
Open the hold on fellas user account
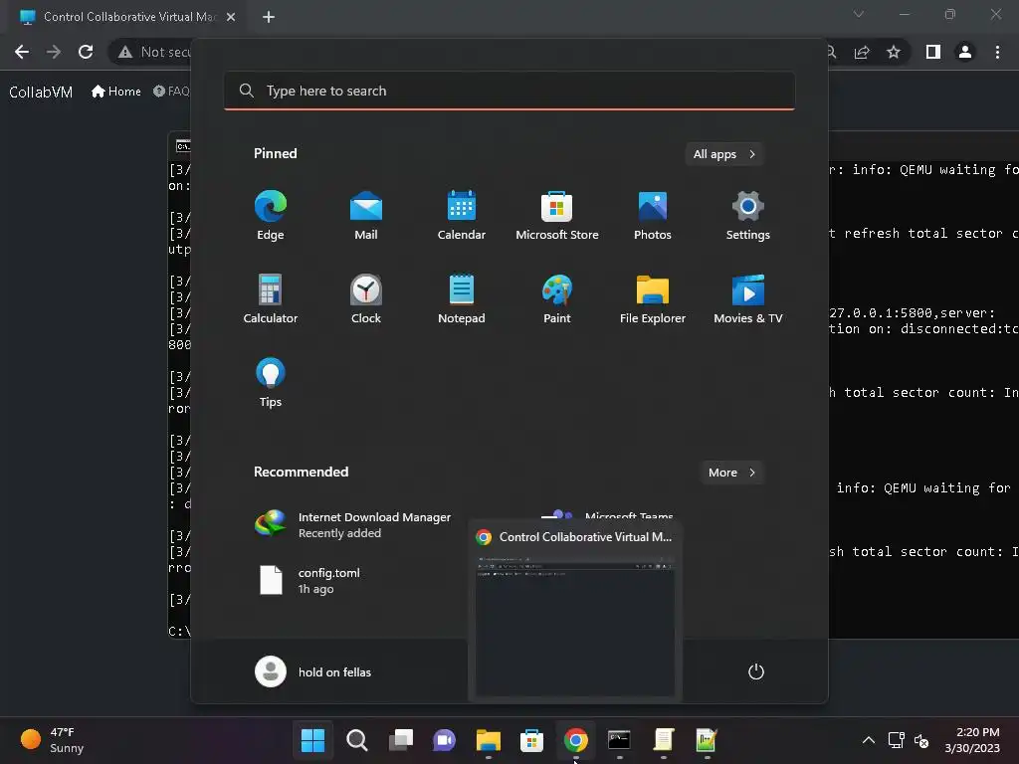[x=313, y=671]
